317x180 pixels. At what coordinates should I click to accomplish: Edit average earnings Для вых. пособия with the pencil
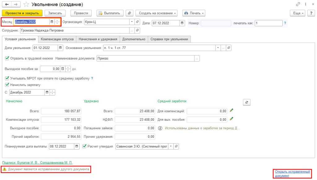point(232,119)
